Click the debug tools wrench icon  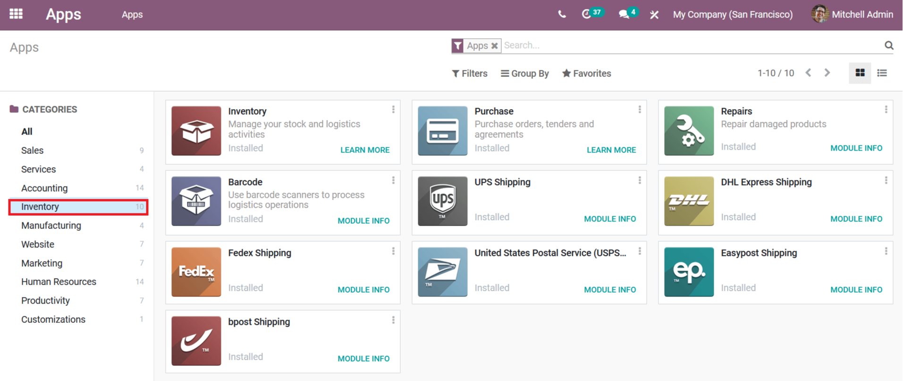654,15
